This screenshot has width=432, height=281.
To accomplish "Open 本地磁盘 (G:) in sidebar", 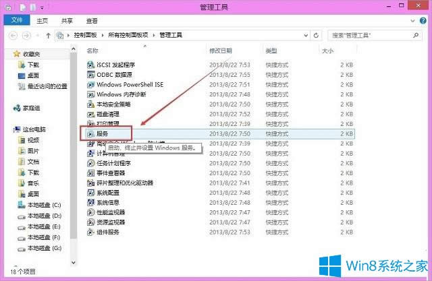I will click(39, 248).
